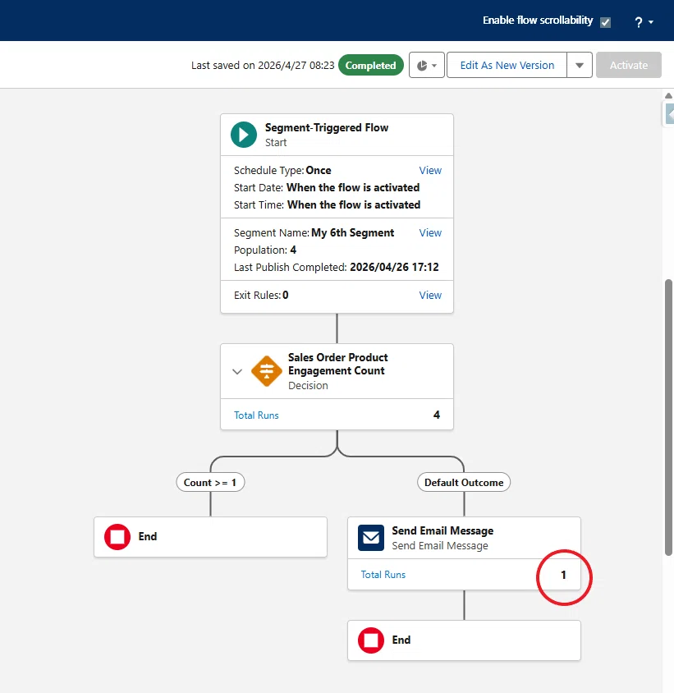
Task: Click the disabled Activate button
Action: 629,65
